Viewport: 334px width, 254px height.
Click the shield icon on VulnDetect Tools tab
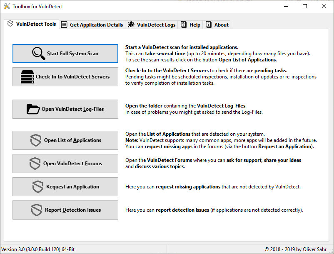(x=10, y=24)
